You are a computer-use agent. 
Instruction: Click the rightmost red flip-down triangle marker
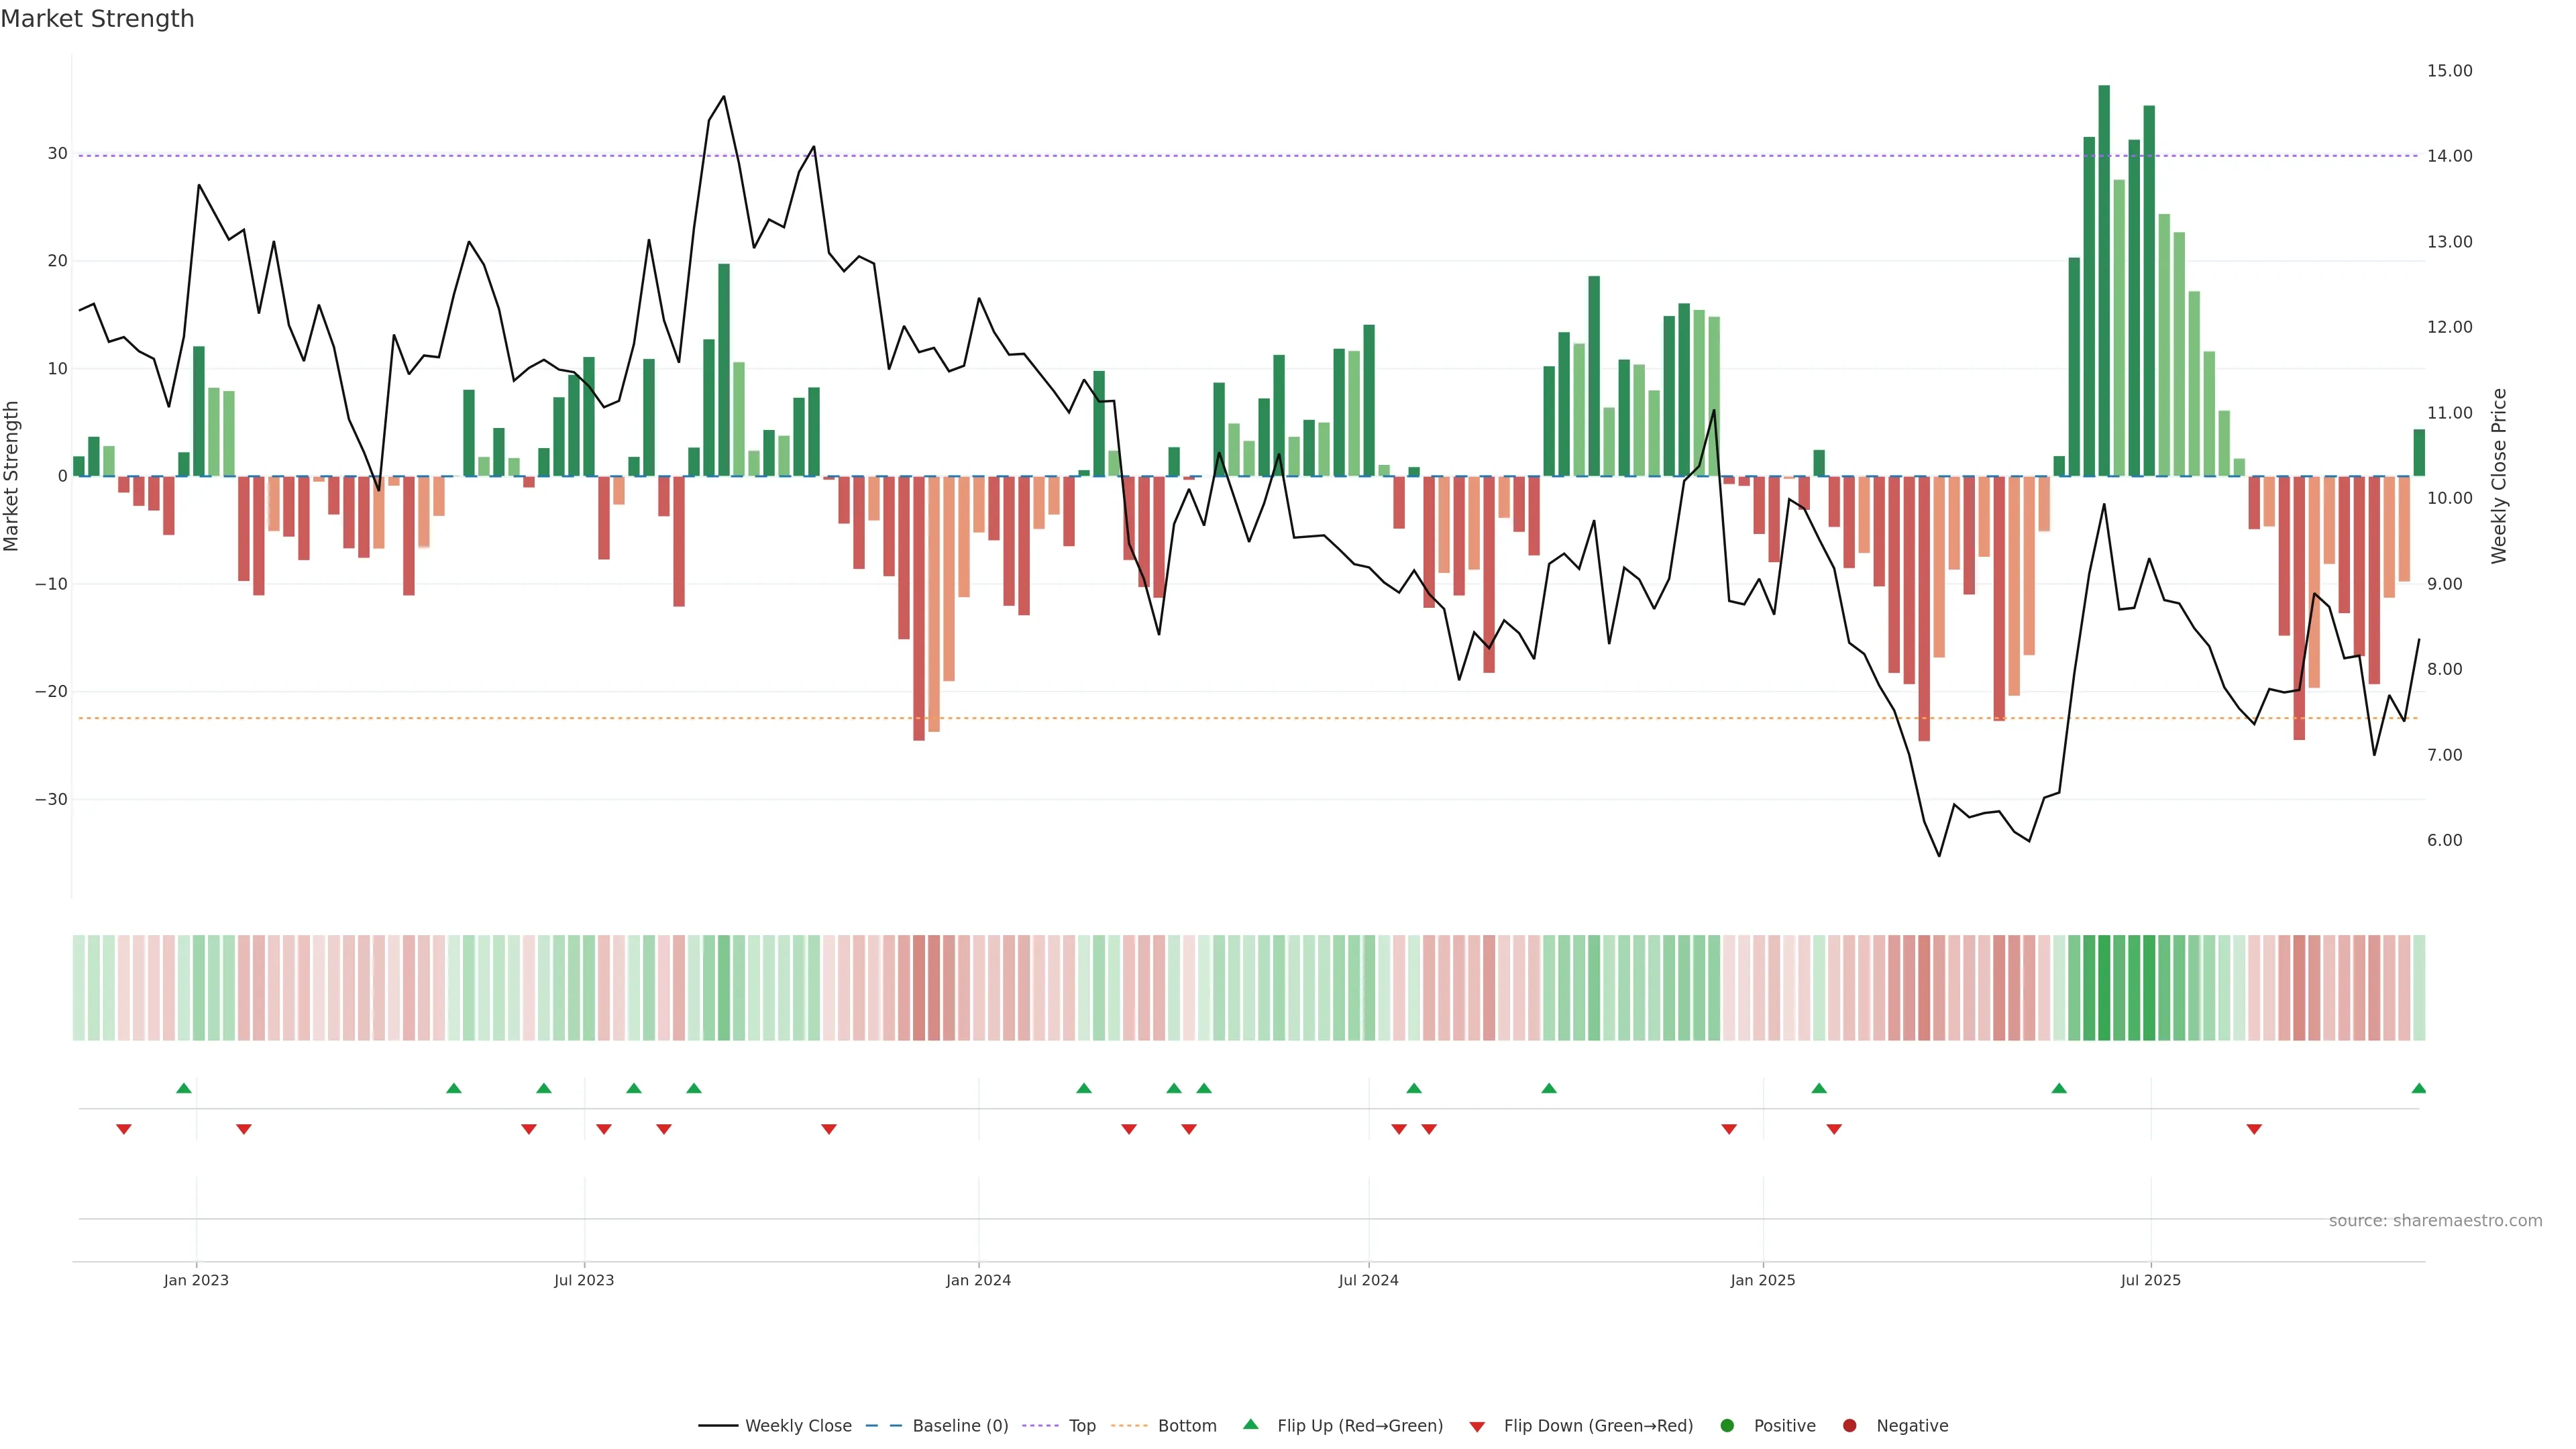(x=2254, y=1129)
